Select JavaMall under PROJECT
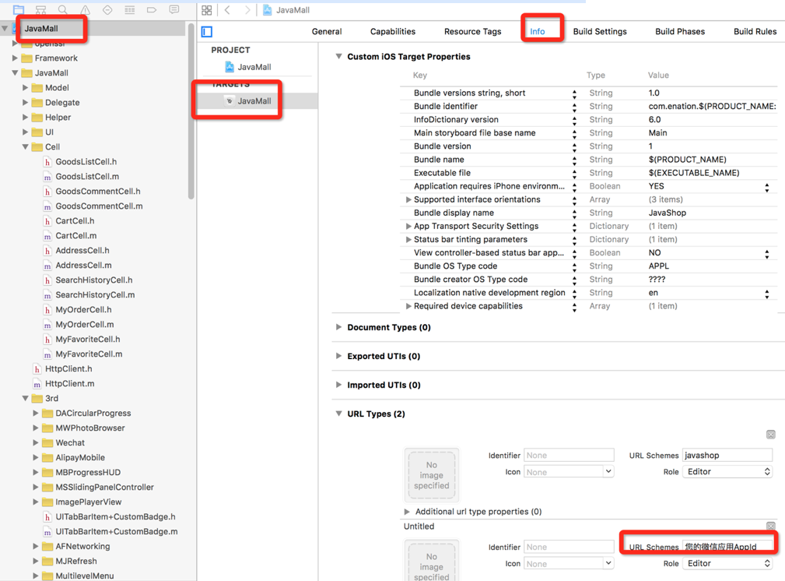 point(254,67)
